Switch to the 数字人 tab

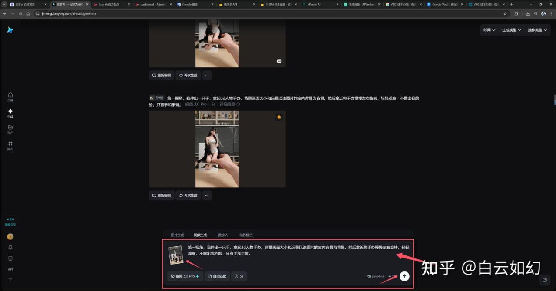coord(223,235)
